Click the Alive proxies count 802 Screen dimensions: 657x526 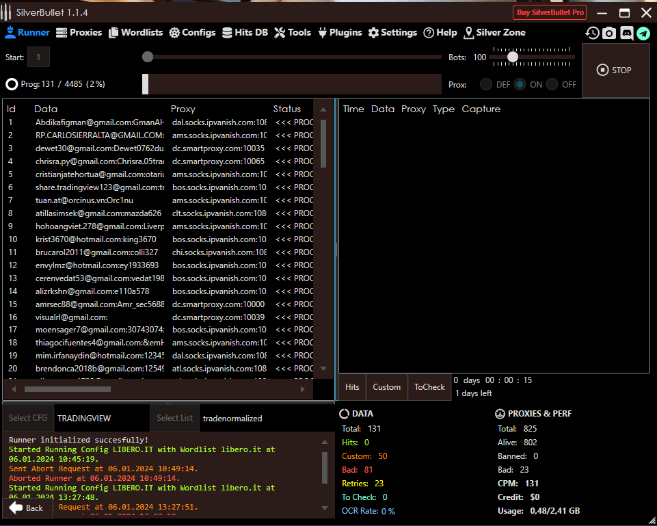pos(530,443)
